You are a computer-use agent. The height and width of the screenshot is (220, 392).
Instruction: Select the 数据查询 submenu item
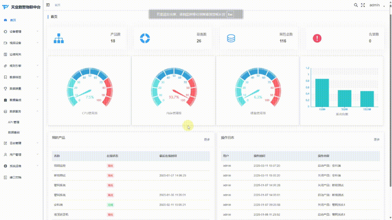14,132
